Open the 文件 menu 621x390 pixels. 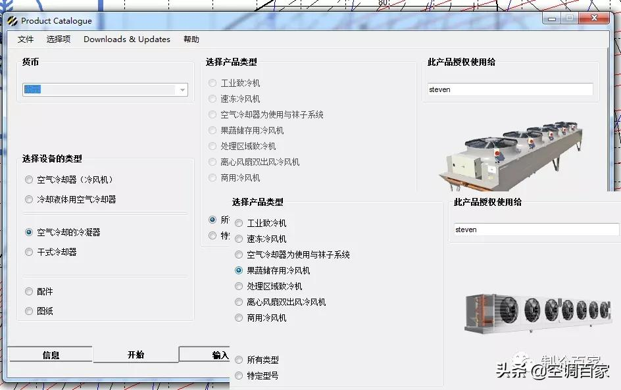pyautogui.click(x=26, y=39)
